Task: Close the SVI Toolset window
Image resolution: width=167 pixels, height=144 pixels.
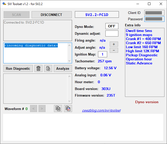Action: [x=161, y=4]
